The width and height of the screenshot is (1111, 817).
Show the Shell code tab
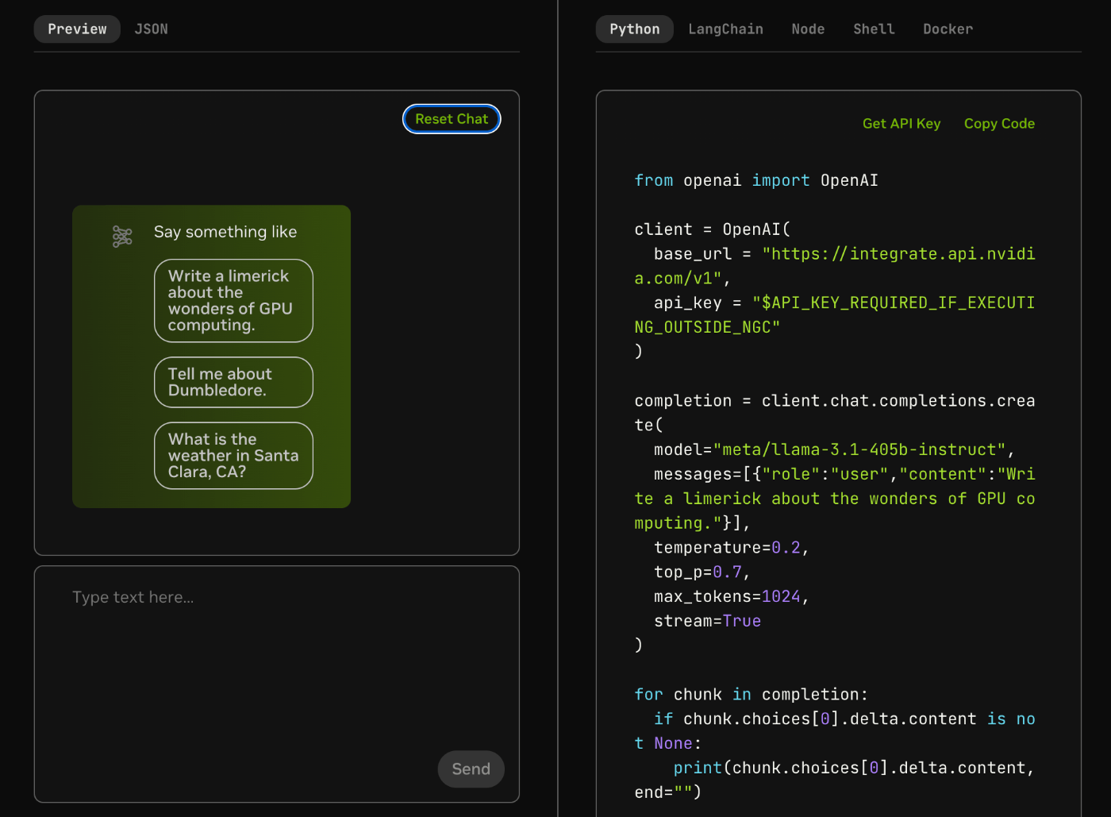874,29
